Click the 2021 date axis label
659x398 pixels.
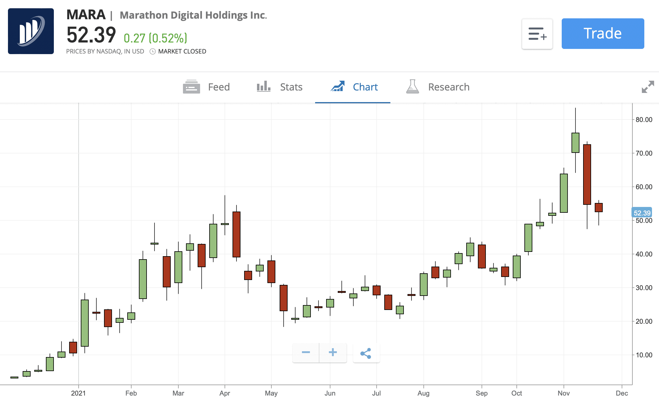[x=78, y=393]
